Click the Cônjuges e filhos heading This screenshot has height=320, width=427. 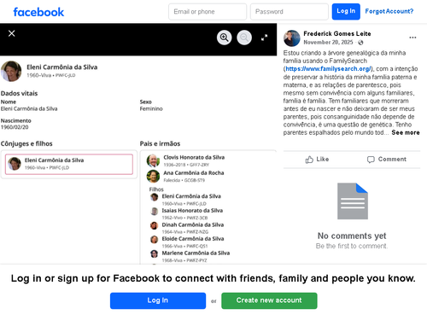pyautogui.click(x=26, y=143)
